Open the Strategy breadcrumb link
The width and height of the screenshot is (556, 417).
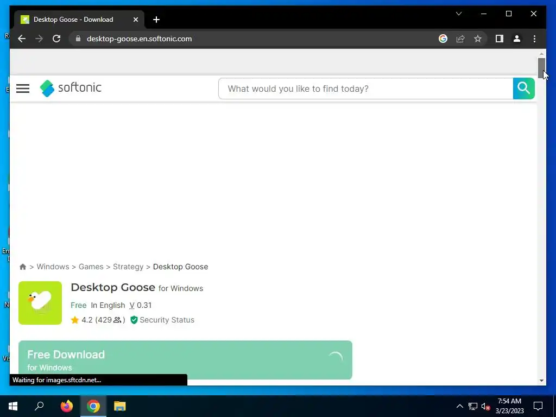coord(128,267)
